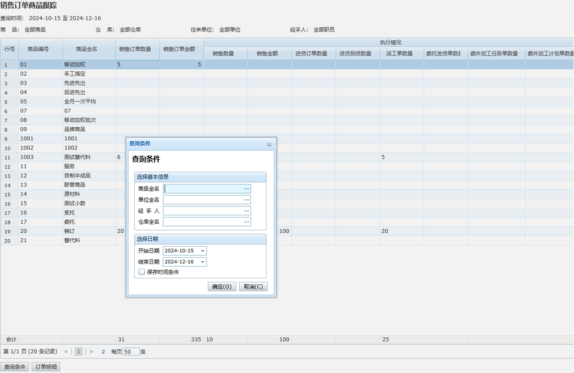Close the 查询条件 dialog with the X icon

(x=269, y=144)
